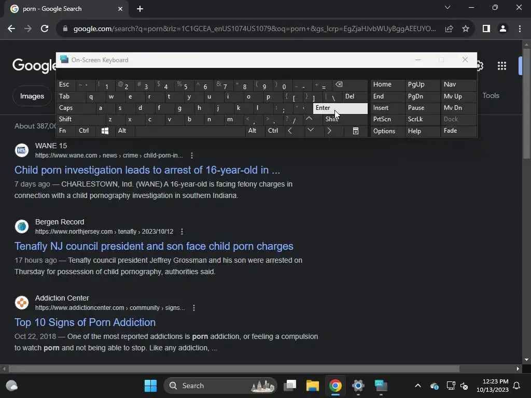Open the clock and date flyout on the taskbar
Viewport: 531px width, 398px height.
click(493, 386)
